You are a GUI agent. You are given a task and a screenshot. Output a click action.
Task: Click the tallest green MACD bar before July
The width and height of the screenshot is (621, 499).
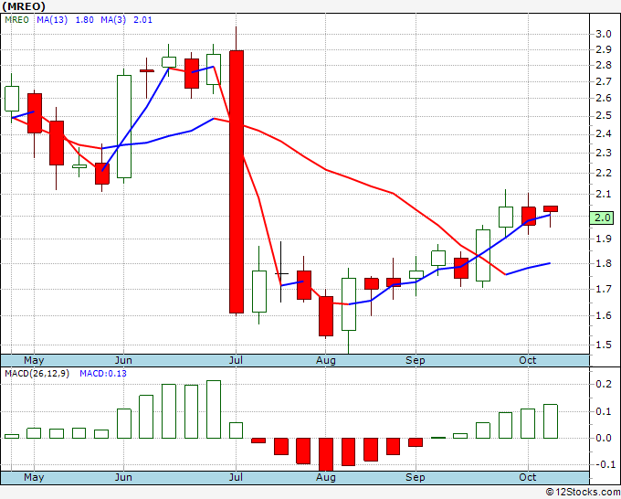tap(214, 409)
